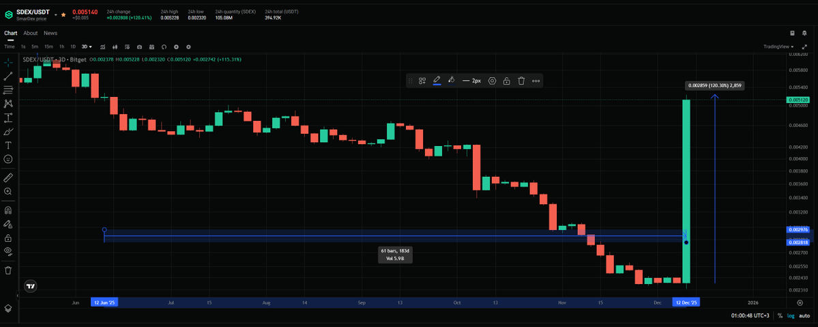
Task: Open more options in floating toolbar
Action: (536, 81)
